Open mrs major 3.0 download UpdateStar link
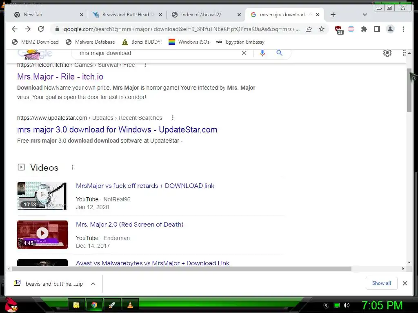418x313 pixels. (x=117, y=130)
